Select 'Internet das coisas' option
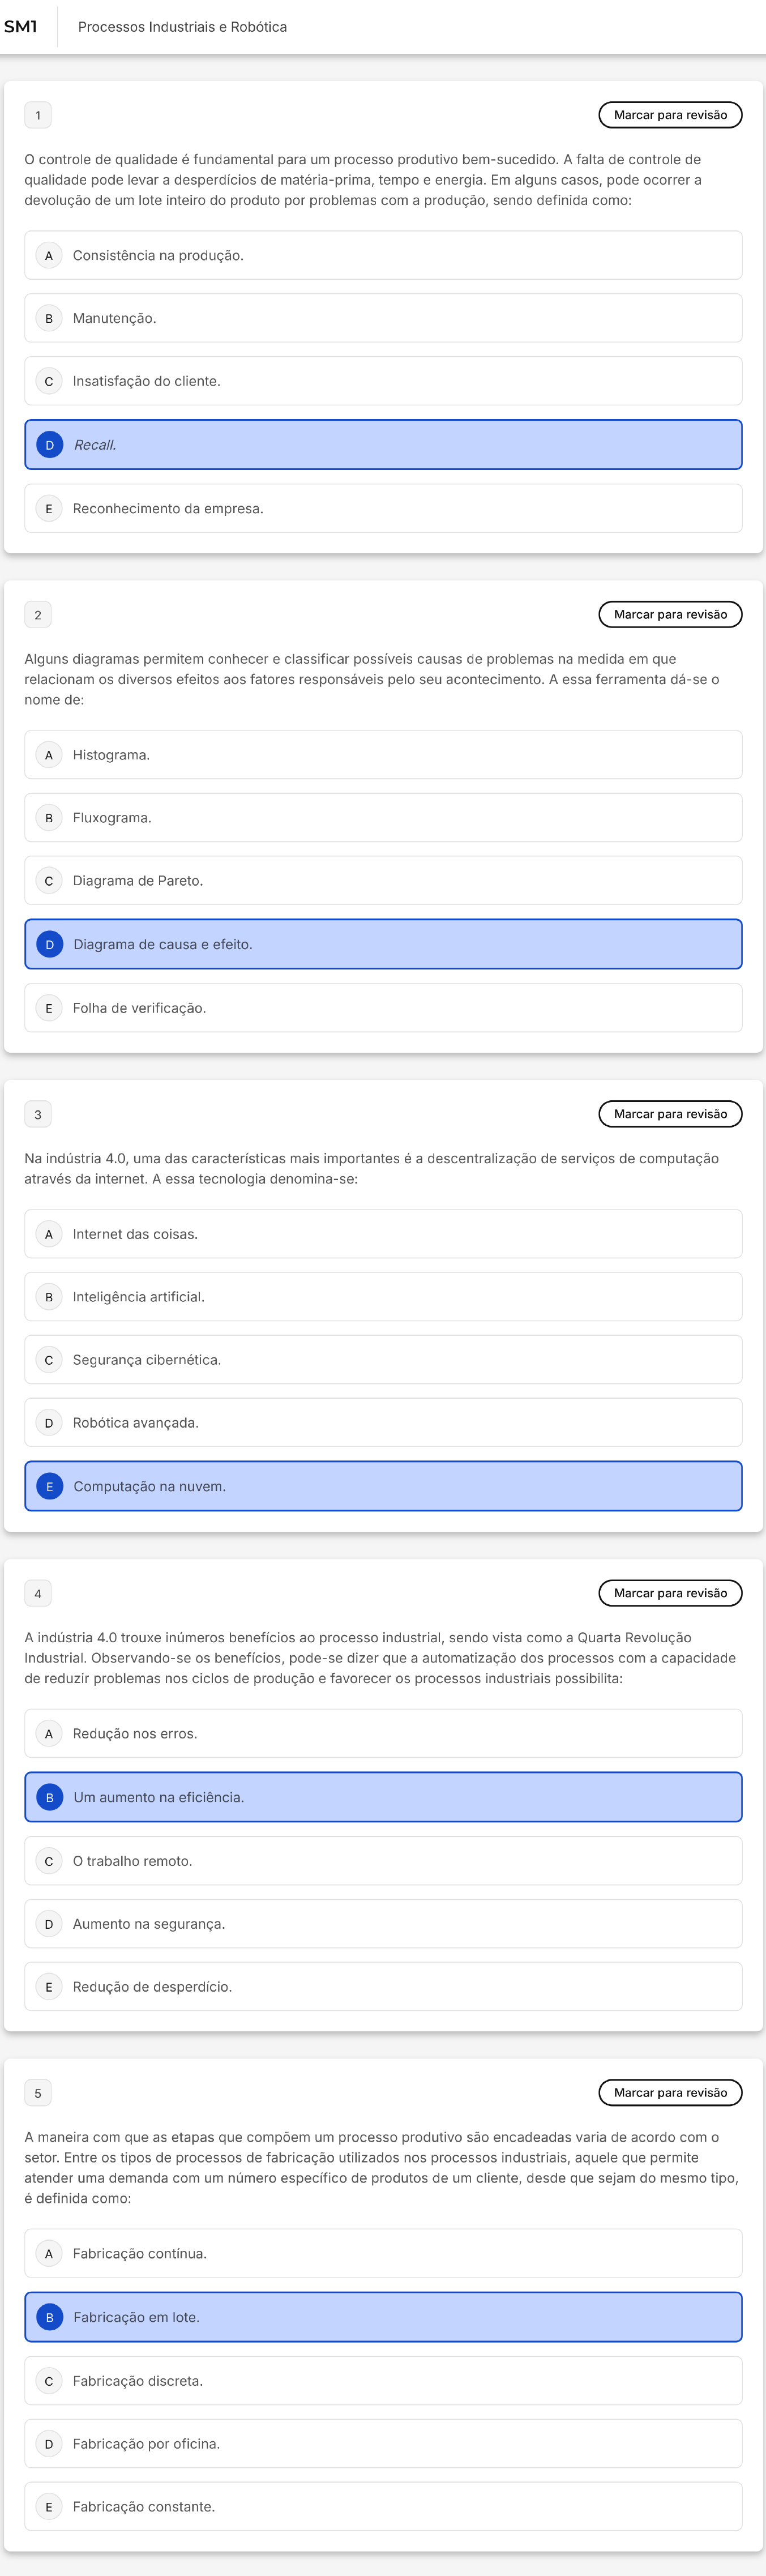This screenshot has width=766, height=2576. (383, 1234)
